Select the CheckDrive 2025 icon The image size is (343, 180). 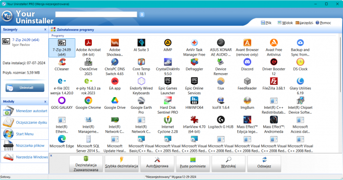[88, 62]
